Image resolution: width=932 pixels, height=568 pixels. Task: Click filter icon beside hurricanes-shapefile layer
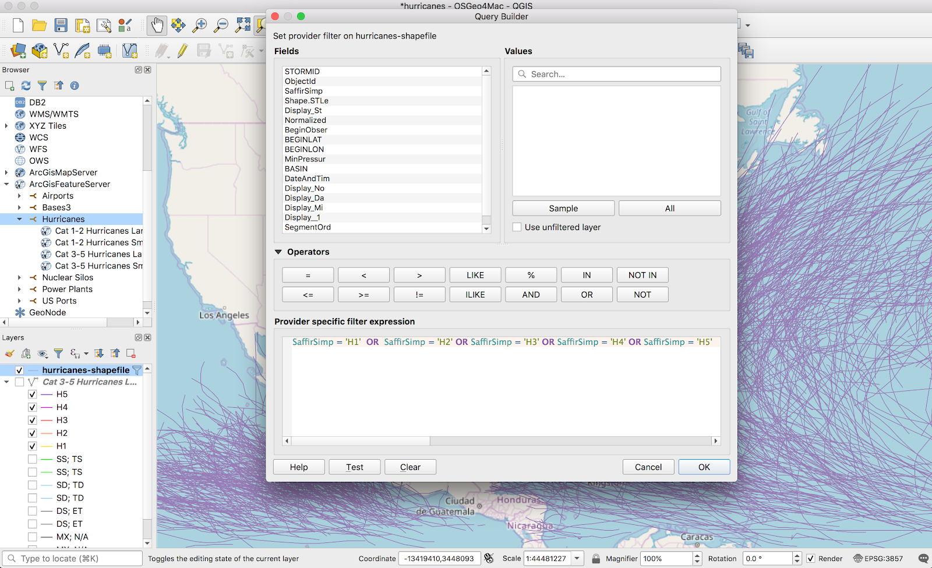[137, 370]
